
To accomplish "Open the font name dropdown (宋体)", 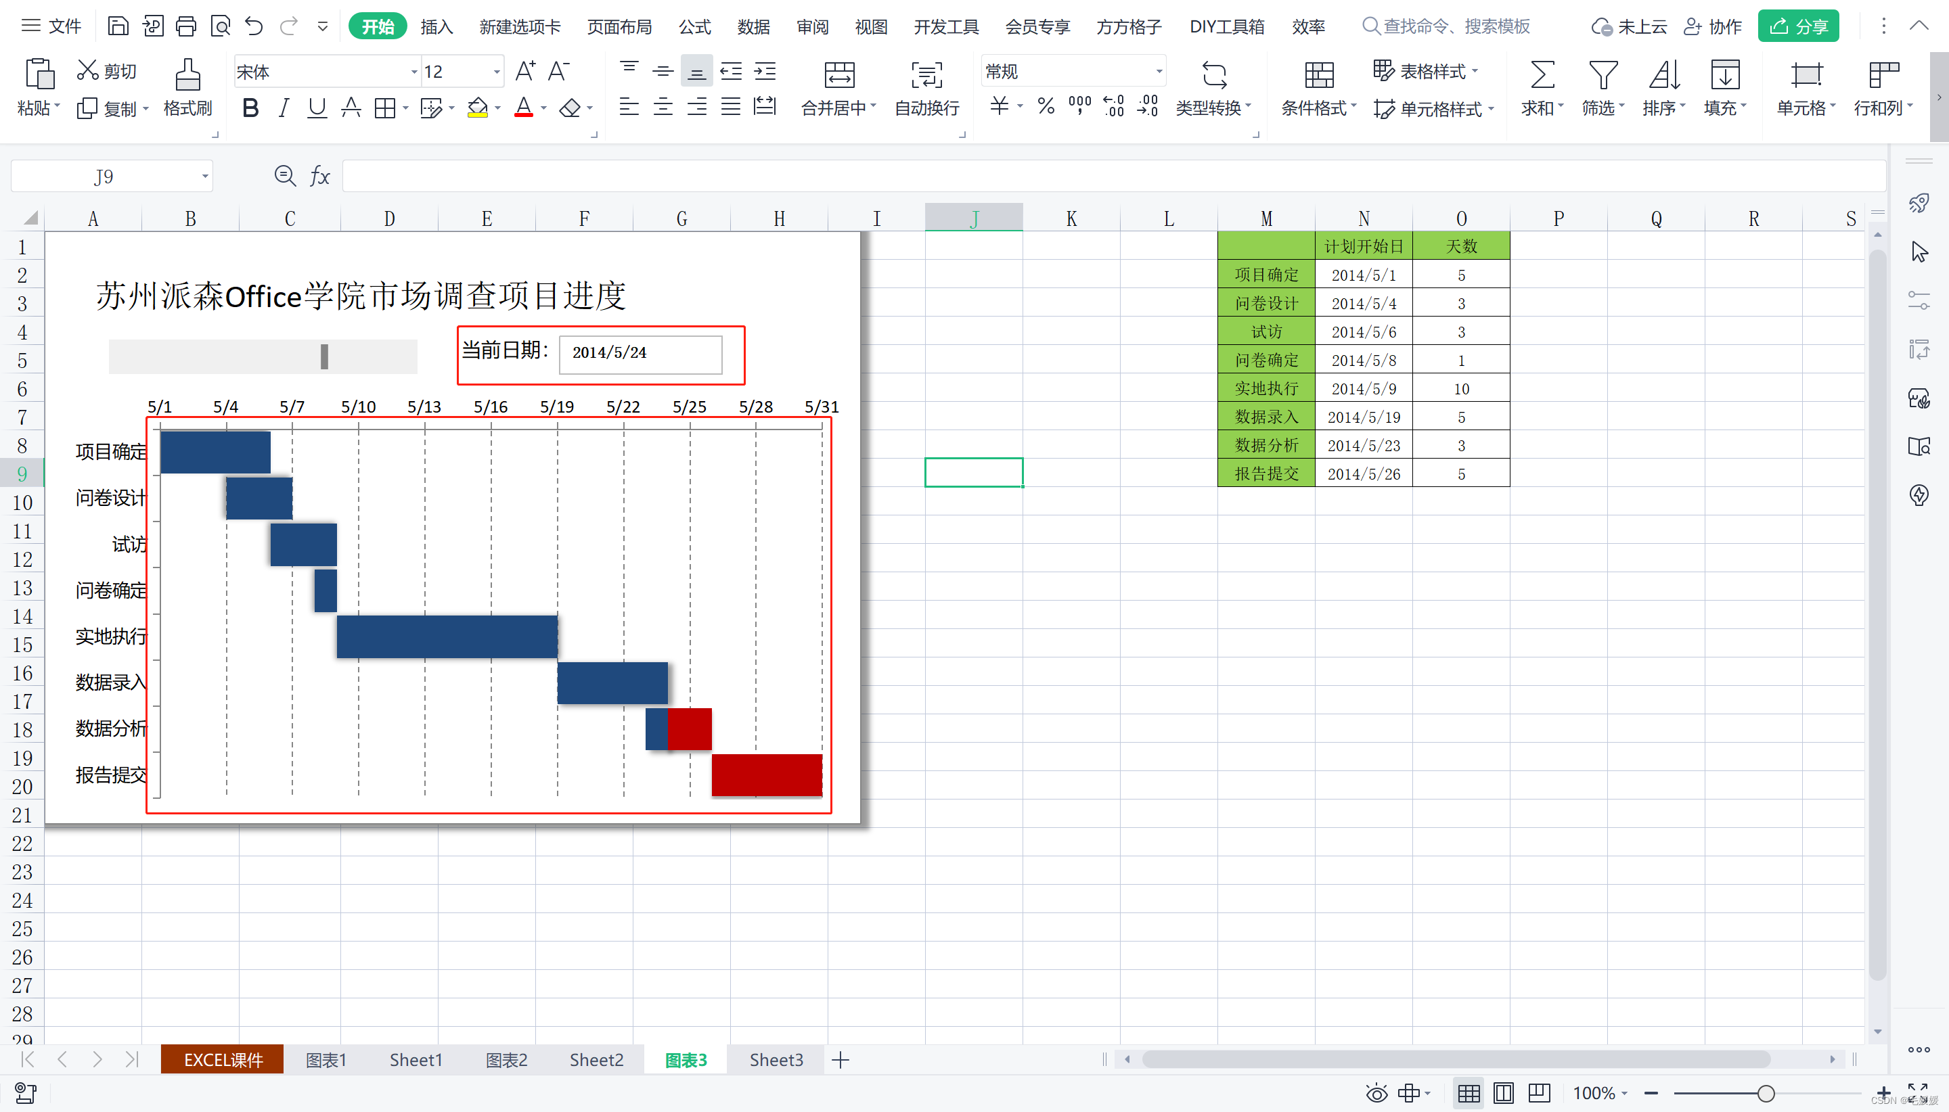I will [414, 72].
